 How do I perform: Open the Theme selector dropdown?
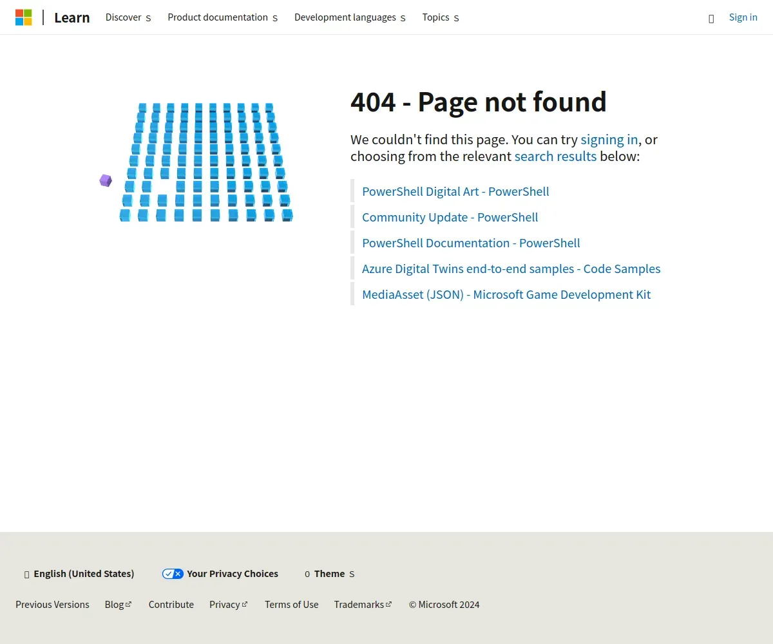(329, 574)
